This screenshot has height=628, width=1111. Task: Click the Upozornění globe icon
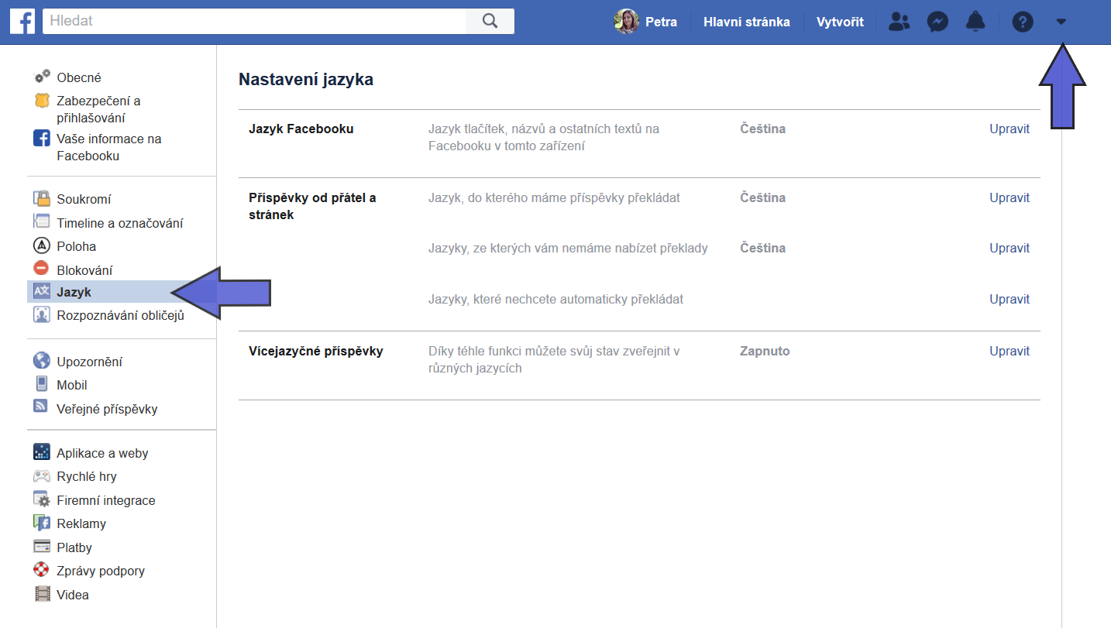(42, 362)
